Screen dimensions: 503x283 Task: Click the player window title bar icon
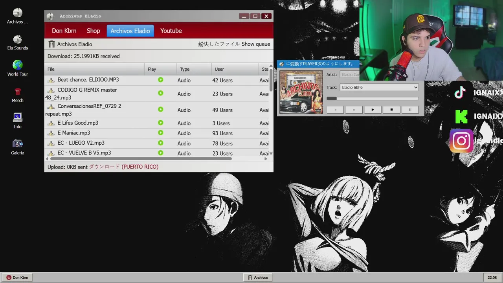281,64
